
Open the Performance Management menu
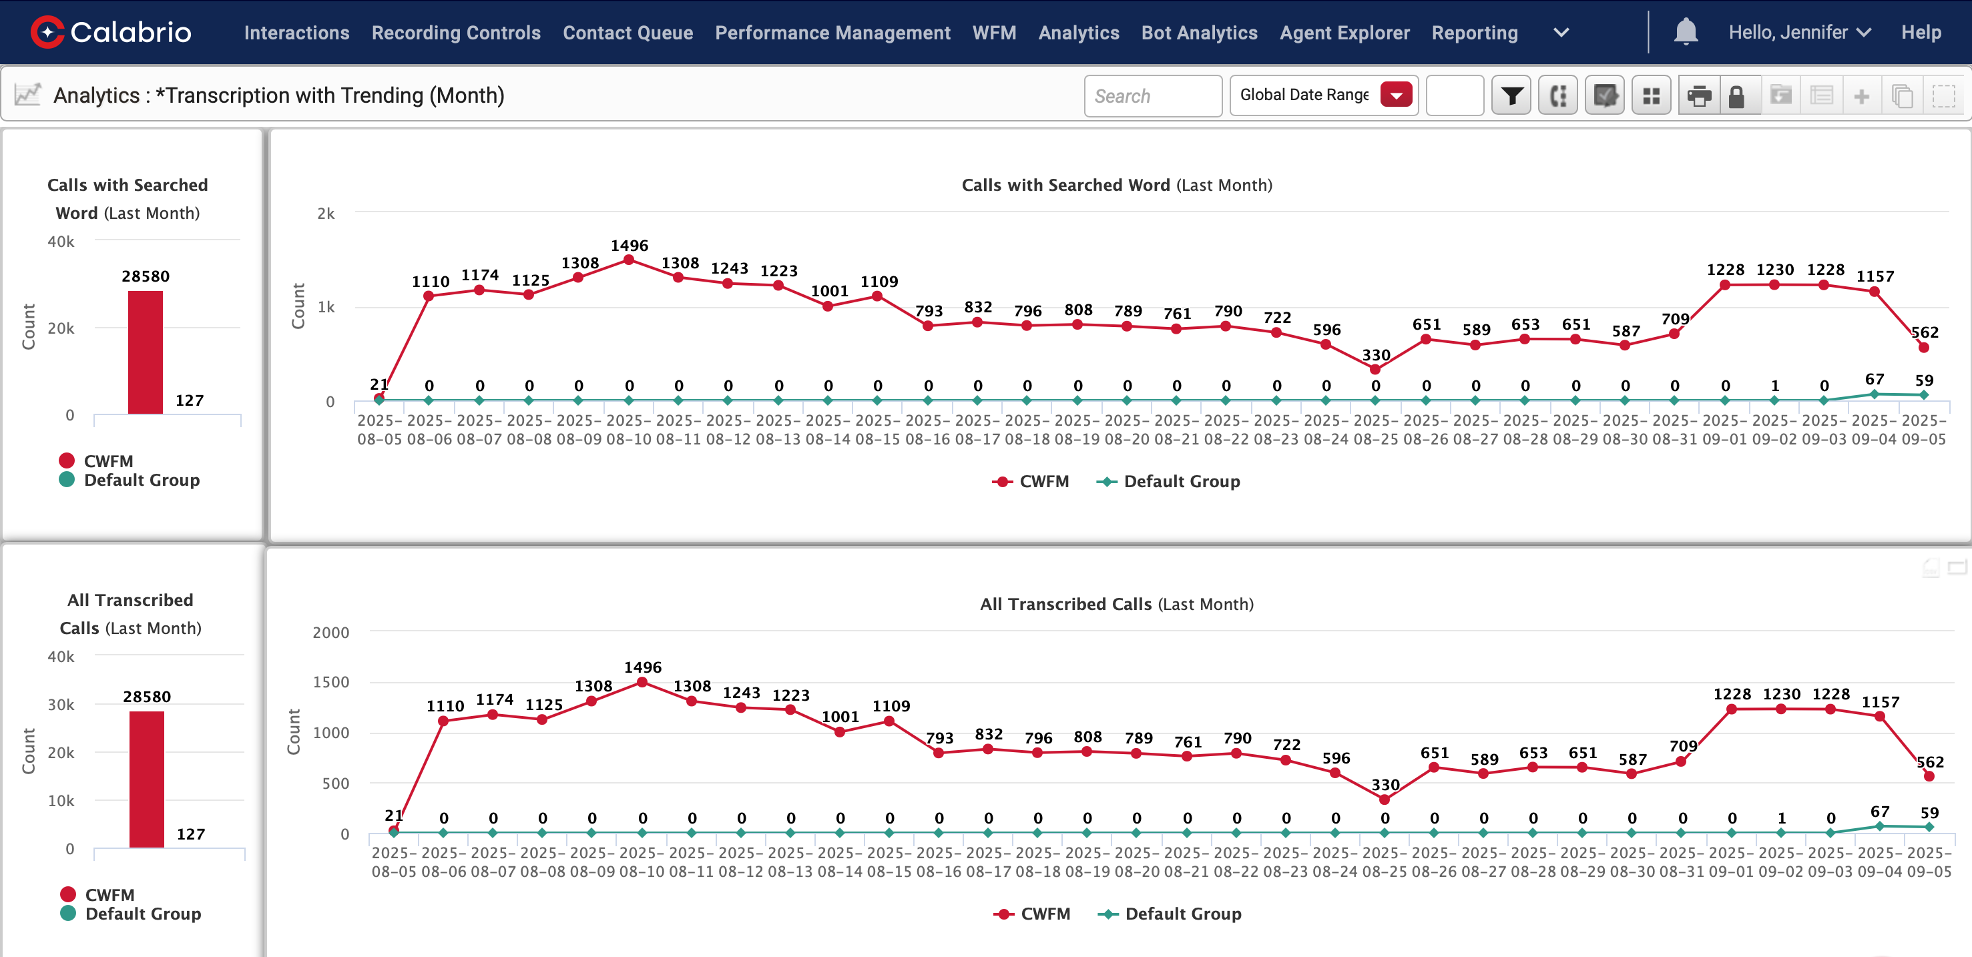tap(832, 33)
